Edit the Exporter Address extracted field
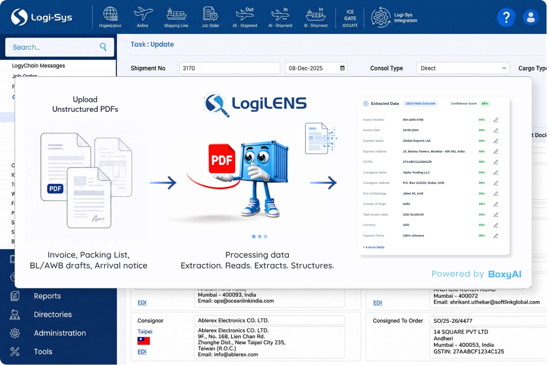Viewport: 549px width, 365px height. [495, 151]
